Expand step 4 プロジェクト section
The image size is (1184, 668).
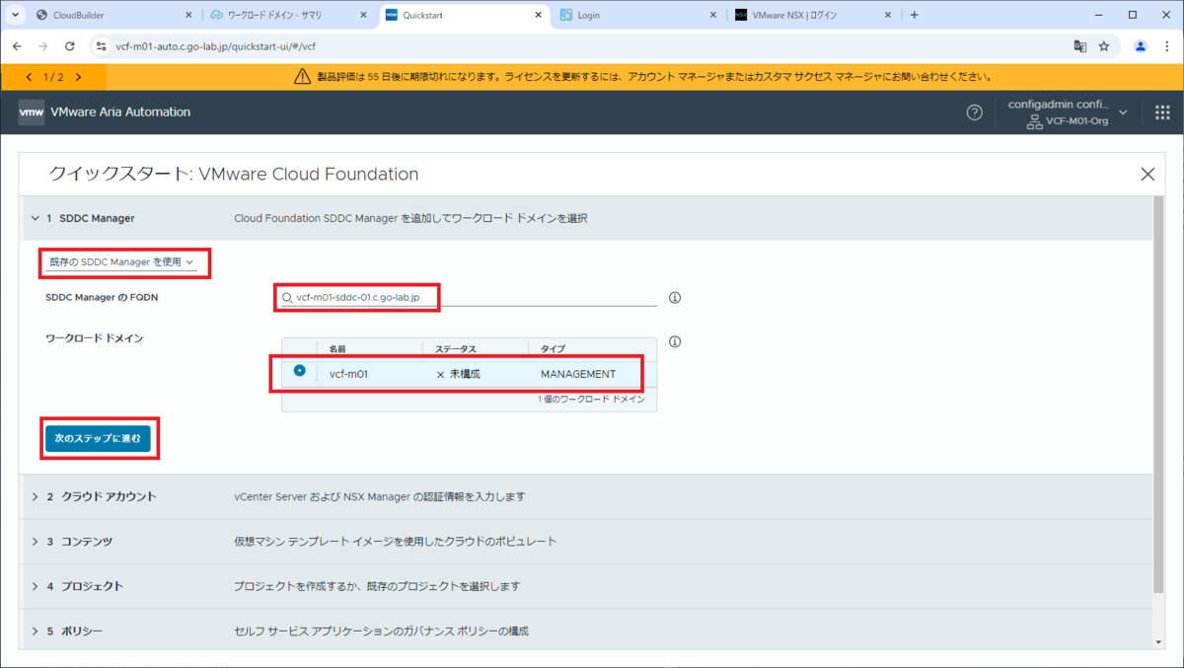[x=35, y=586]
